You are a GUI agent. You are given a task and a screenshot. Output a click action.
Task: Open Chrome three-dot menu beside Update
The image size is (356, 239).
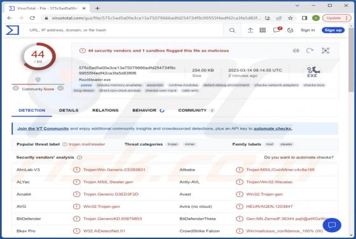coord(346,18)
